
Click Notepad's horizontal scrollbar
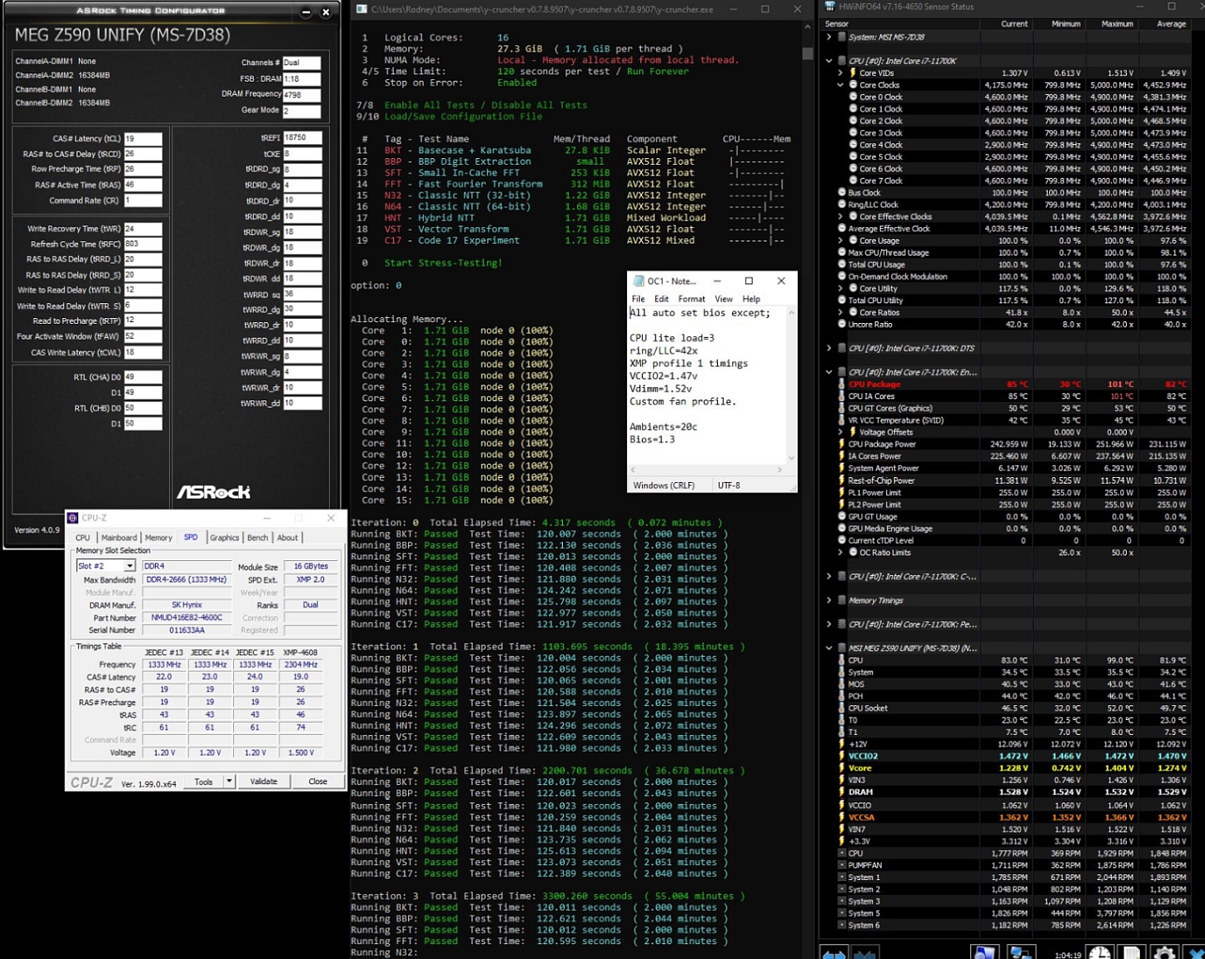(x=706, y=470)
